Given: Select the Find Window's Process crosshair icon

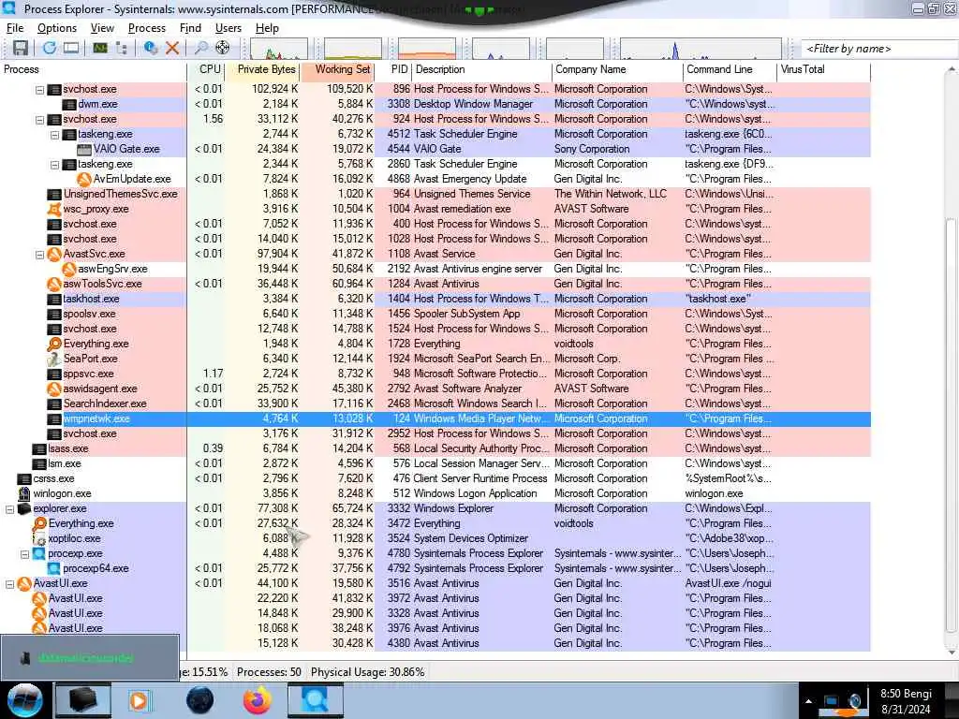Looking at the screenshot, I should pyautogui.click(x=223, y=48).
